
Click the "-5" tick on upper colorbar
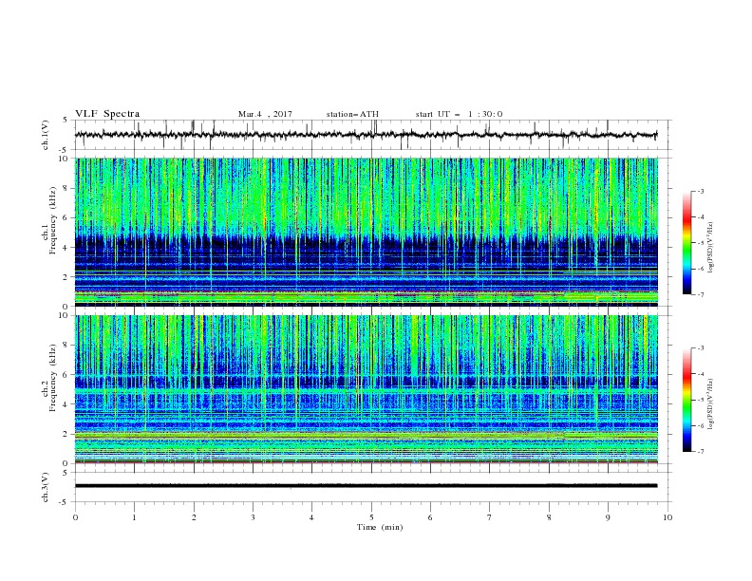(700, 243)
